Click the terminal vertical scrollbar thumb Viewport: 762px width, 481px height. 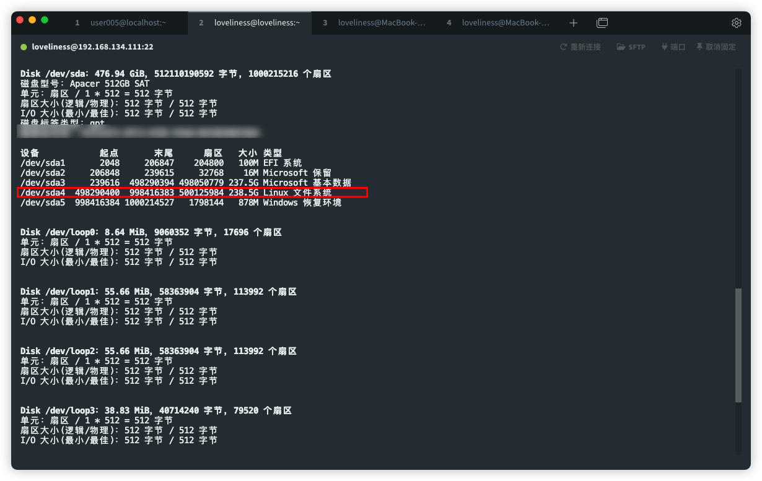click(x=738, y=345)
